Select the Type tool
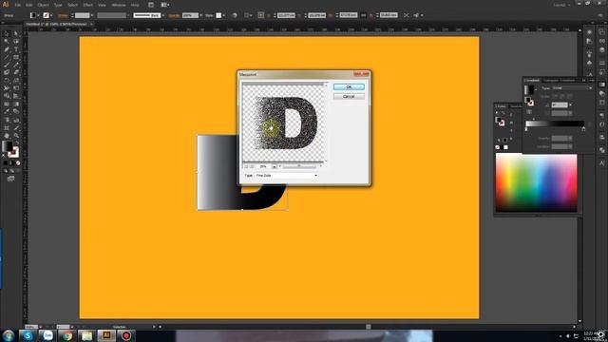Viewport: 608px width, 342px height. click(x=16, y=49)
